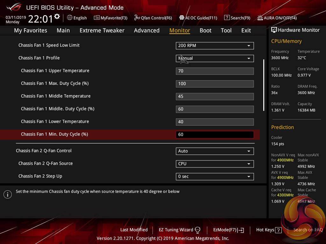Click the ROG logo
The height and width of the screenshot is (244, 326).
click(14, 7)
